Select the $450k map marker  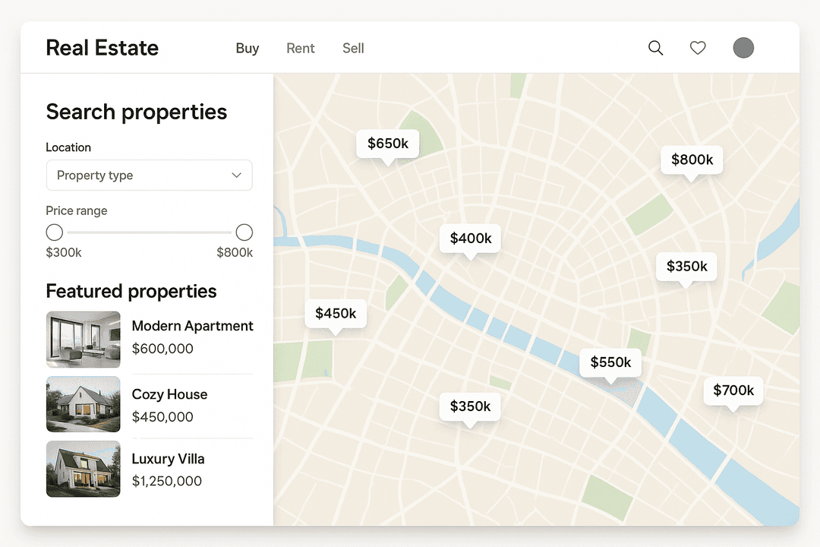336,313
